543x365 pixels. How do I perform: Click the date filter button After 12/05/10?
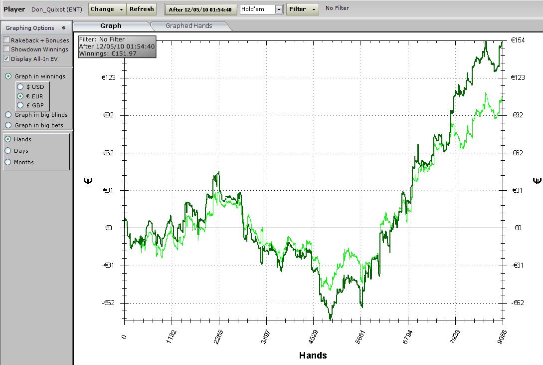tap(200, 9)
